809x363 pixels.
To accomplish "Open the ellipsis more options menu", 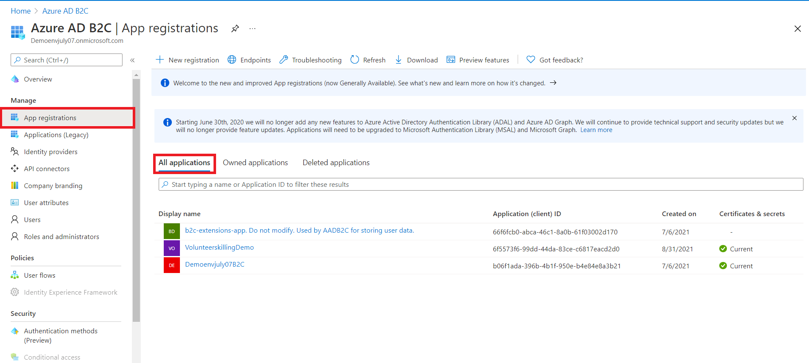I will 253,28.
